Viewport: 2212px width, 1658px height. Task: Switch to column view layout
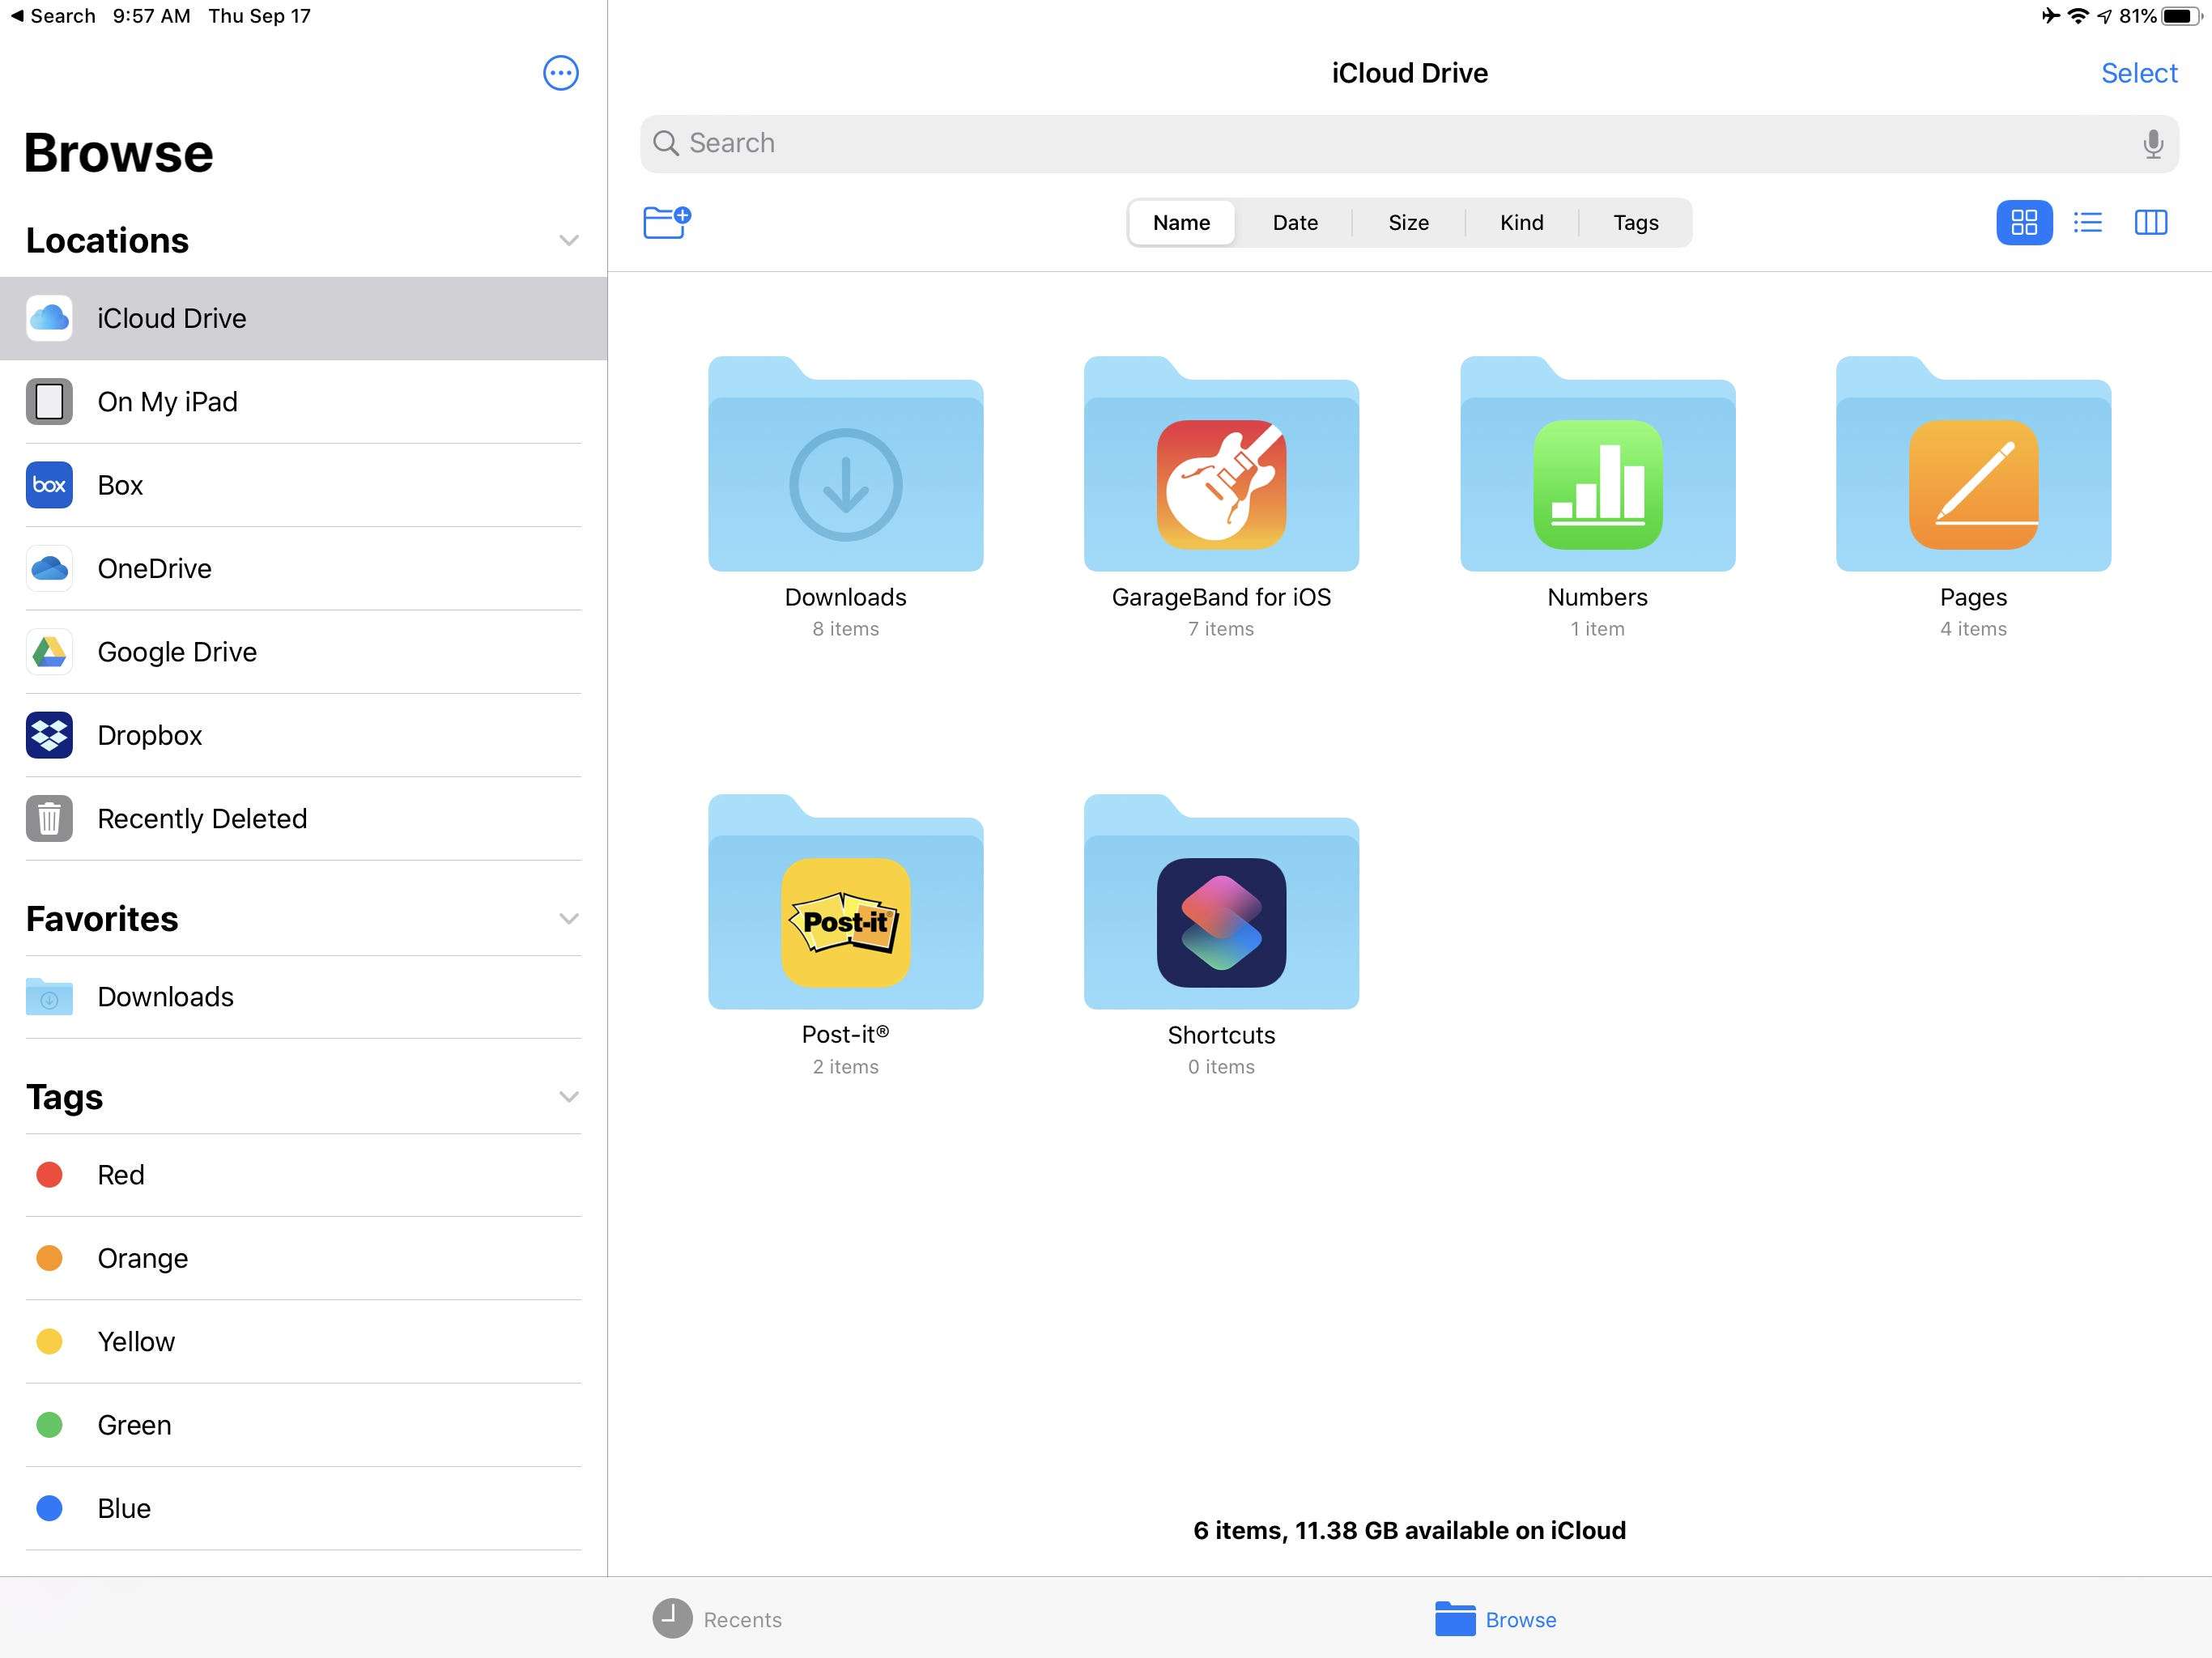(2151, 221)
